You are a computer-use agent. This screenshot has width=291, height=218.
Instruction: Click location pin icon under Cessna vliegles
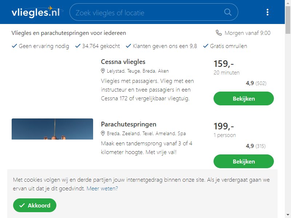pyautogui.click(x=103, y=71)
